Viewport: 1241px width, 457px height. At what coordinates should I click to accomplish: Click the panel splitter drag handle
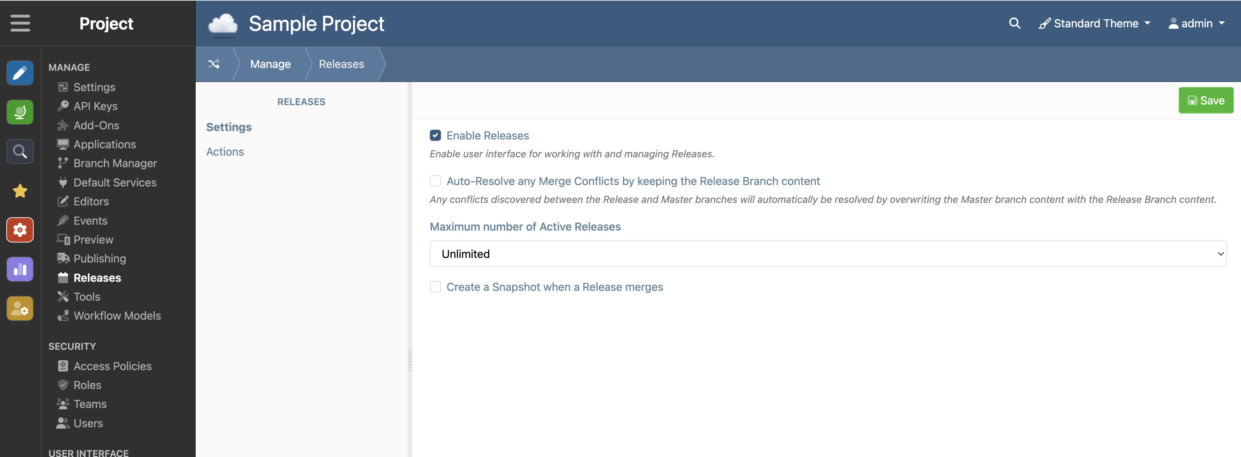[410, 360]
